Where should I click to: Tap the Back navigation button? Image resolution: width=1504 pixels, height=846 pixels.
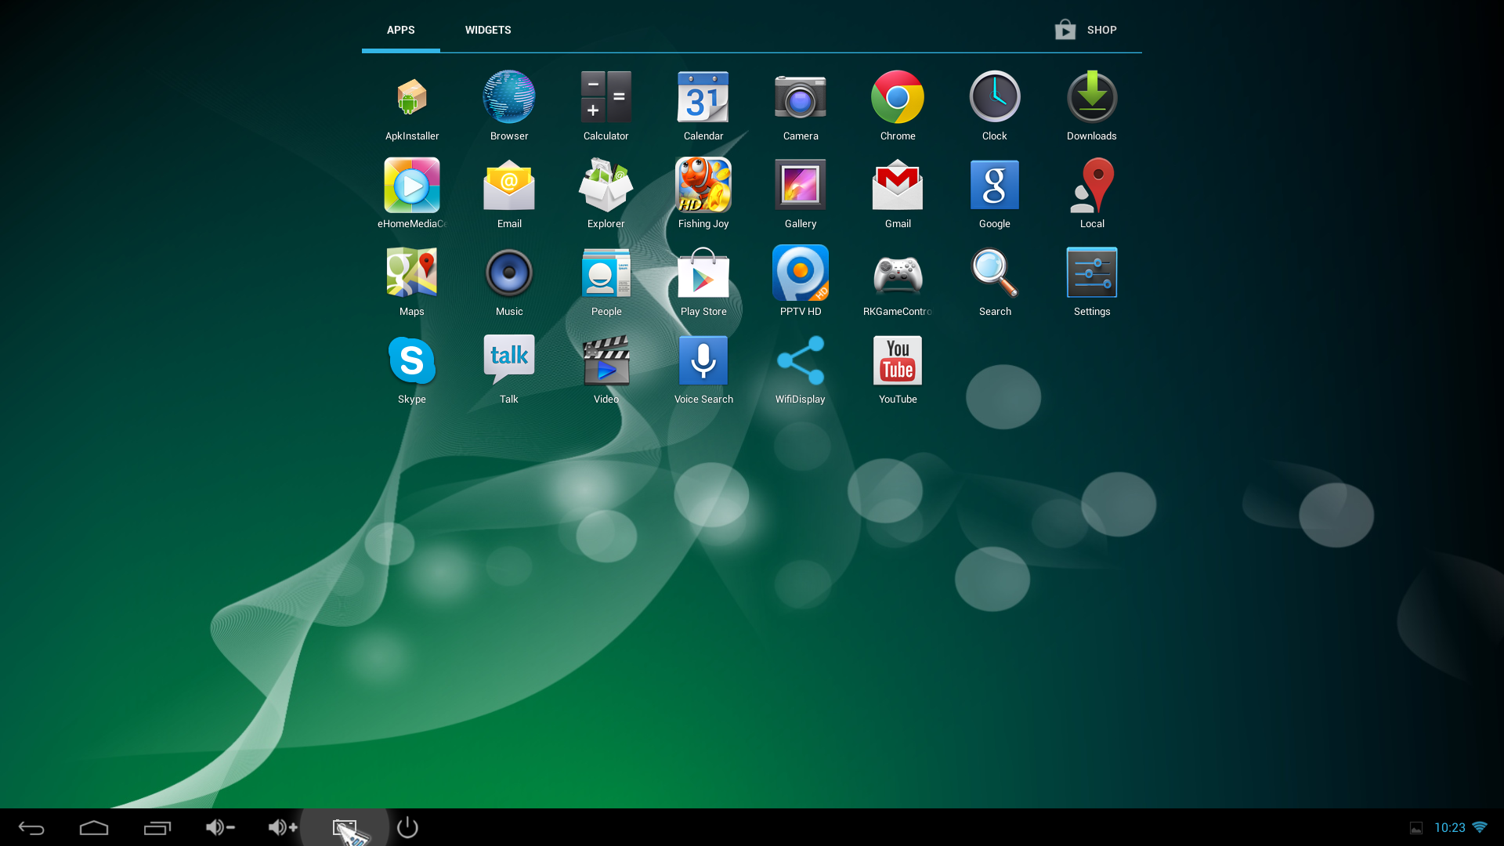[x=31, y=828]
